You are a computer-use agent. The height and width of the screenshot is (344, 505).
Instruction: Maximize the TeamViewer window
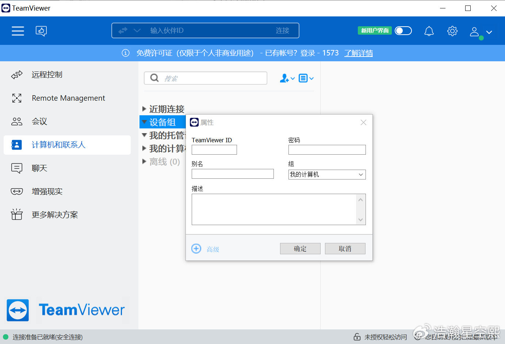[x=468, y=8]
